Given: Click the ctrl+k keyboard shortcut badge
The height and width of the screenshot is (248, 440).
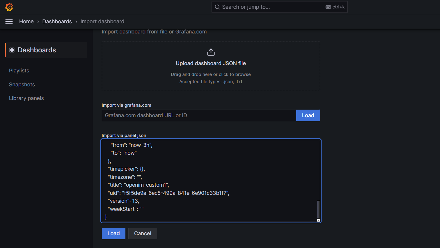Looking at the screenshot, I should pyautogui.click(x=335, y=7).
